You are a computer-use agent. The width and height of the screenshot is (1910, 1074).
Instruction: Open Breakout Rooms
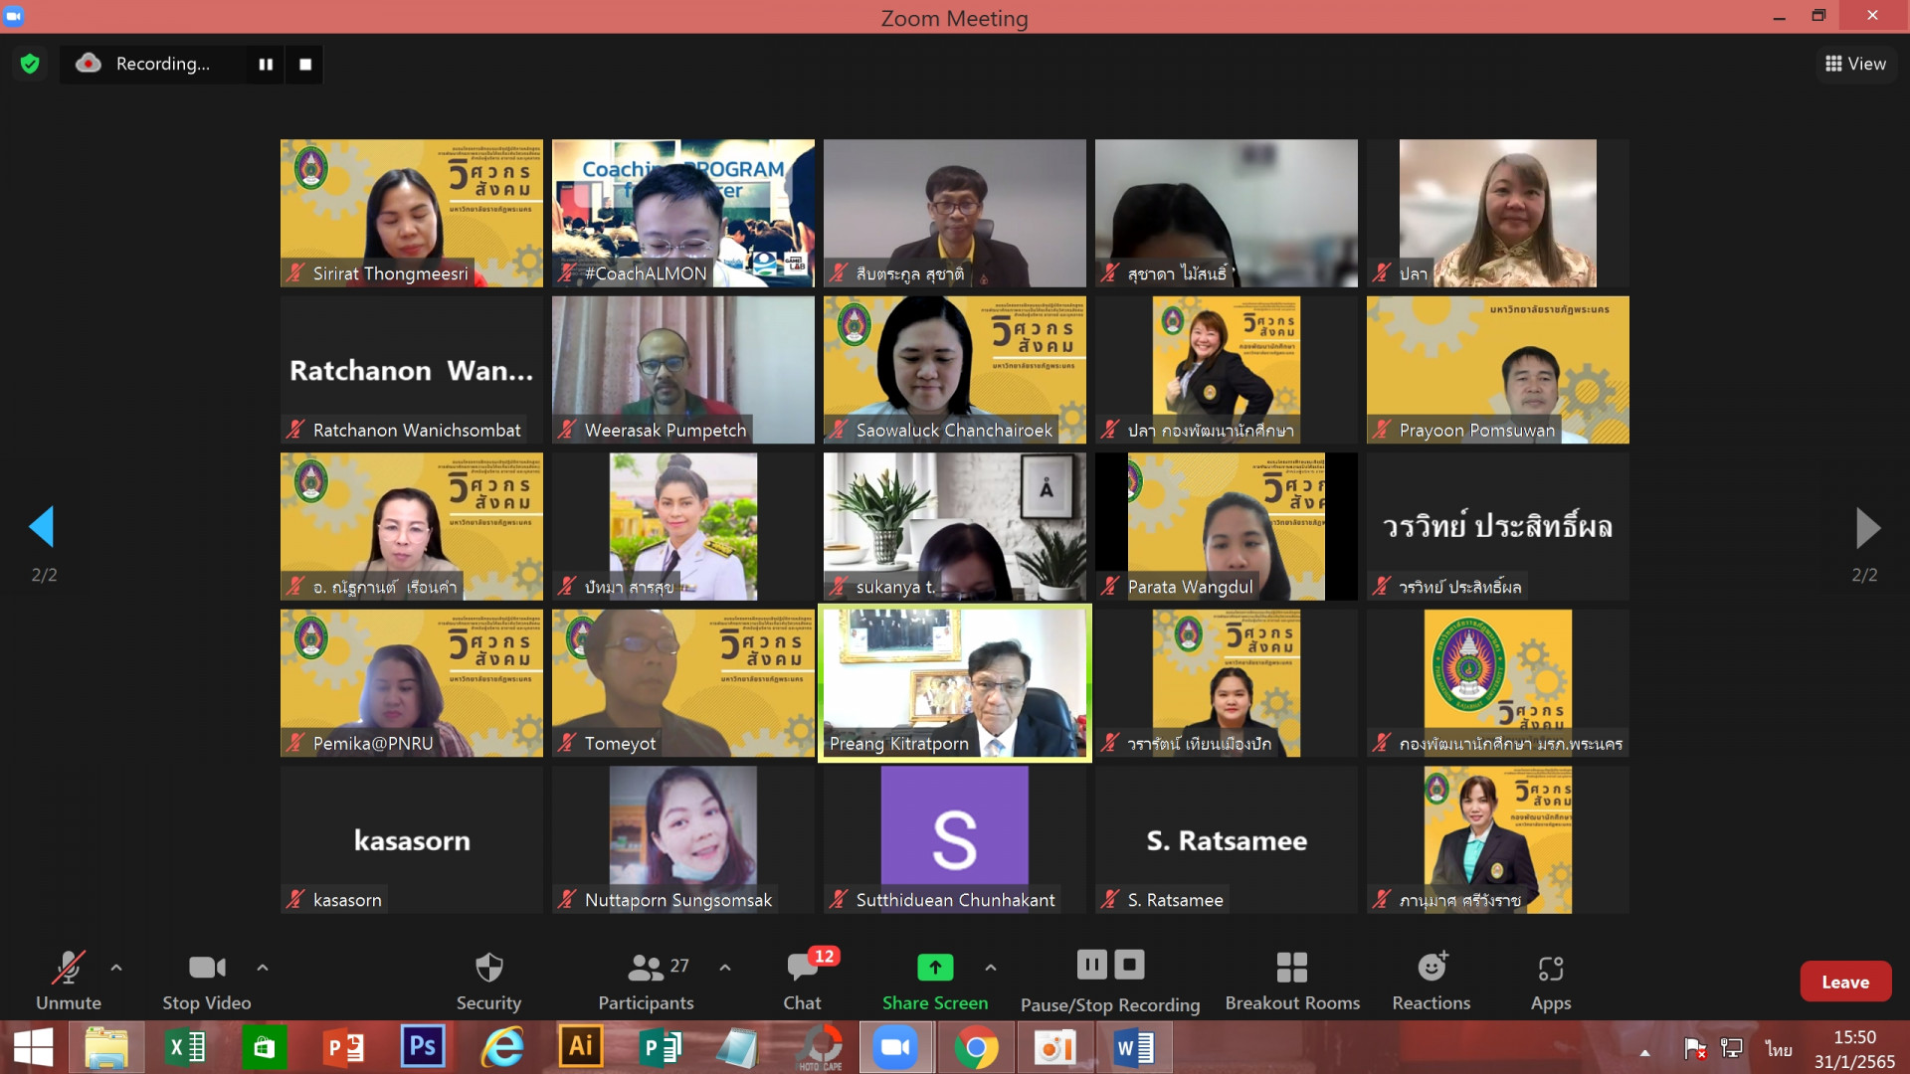click(1292, 982)
